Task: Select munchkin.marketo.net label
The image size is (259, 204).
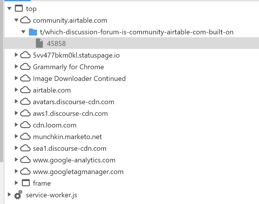Action: pyautogui.click(x=67, y=137)
